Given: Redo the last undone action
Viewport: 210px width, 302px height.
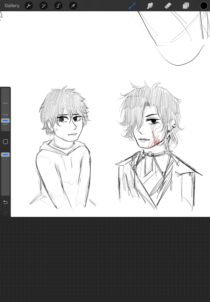Looking at the screenshot, I should [5, 213].
